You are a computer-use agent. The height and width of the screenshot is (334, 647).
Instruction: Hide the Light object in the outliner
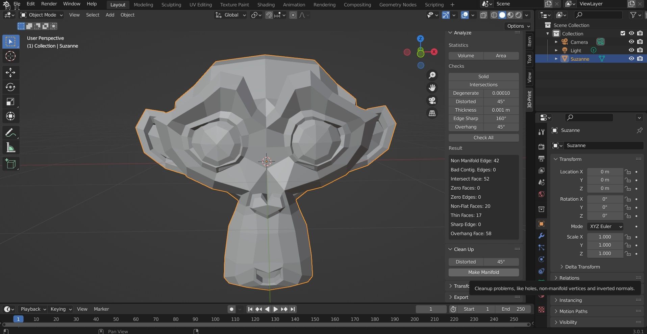coord(631,50)
